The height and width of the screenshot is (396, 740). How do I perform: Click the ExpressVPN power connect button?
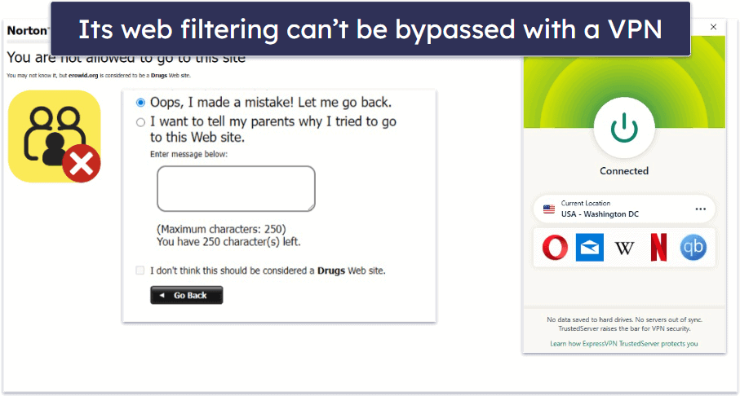pos(624,128)
